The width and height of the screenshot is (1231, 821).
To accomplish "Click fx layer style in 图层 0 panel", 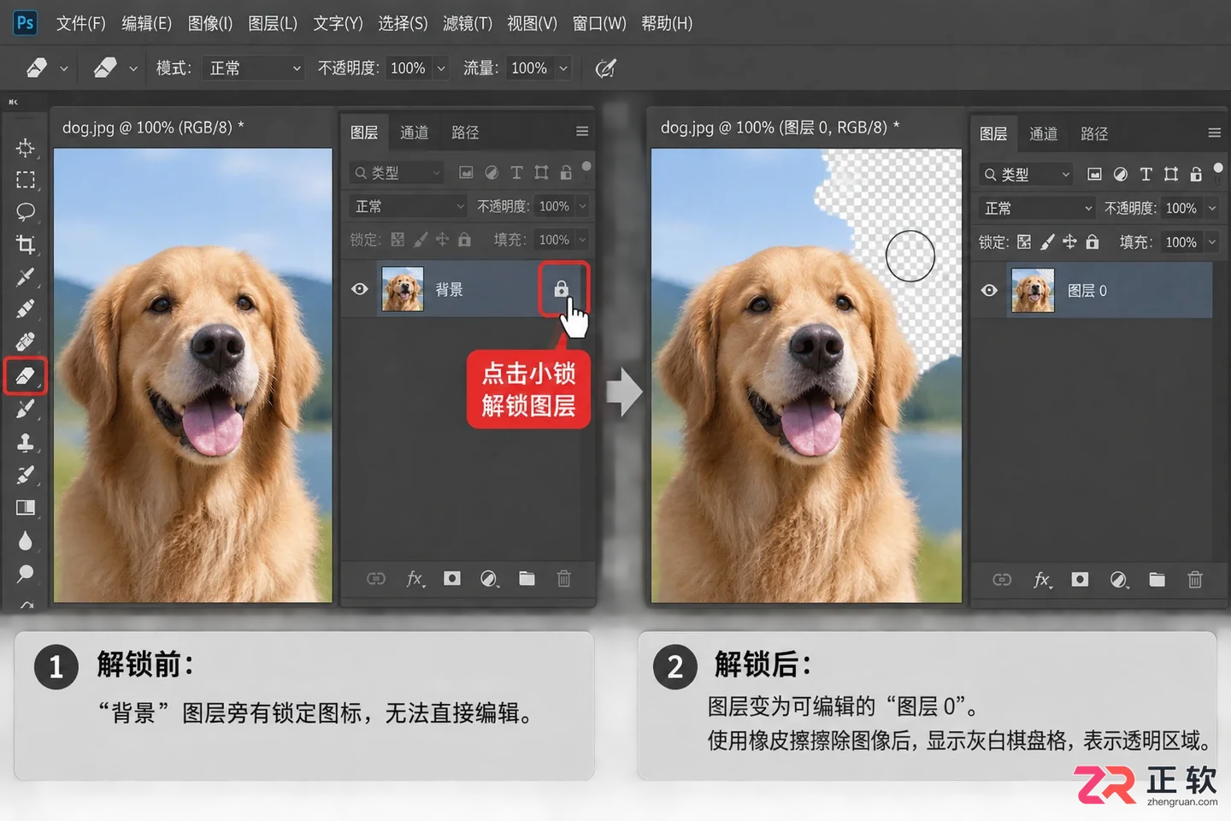I will pyautogui.click(x=1042, y=580).
